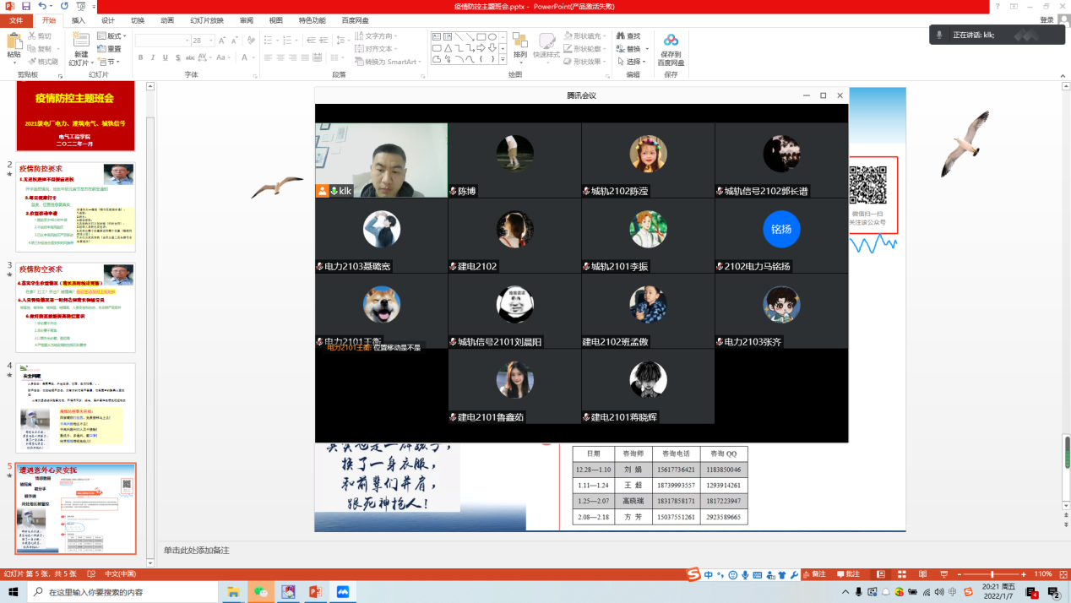Open Tencent Meeting icon in the taskbar
Image resolution: width=1071 pixels, height=603 pixels.
coord(343,592)
